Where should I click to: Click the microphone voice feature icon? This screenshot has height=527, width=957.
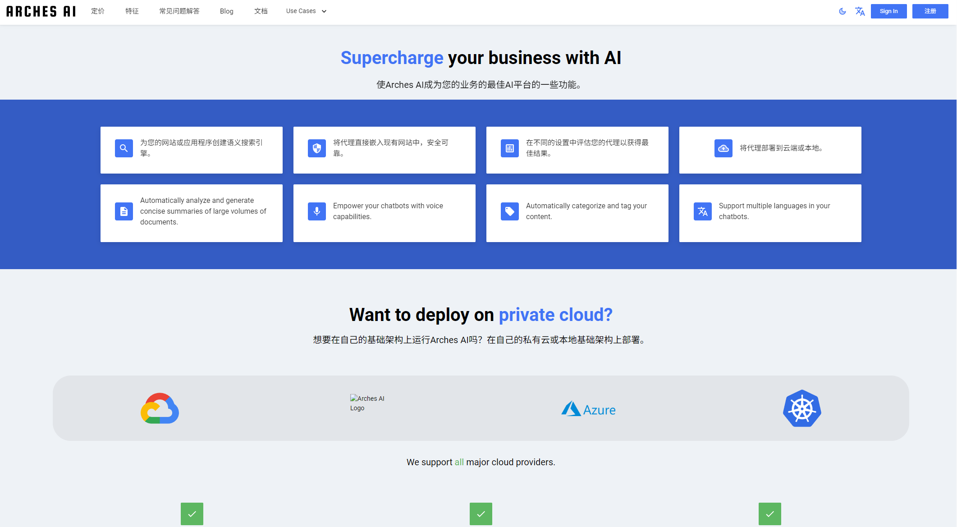316,211
